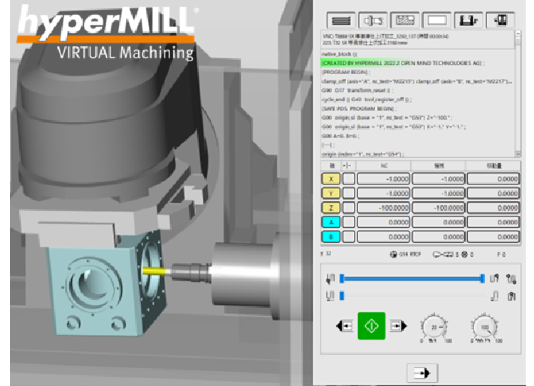Click the yellow Y axis button
Viewport: 534px width, 386px height.
click(330, 194)
